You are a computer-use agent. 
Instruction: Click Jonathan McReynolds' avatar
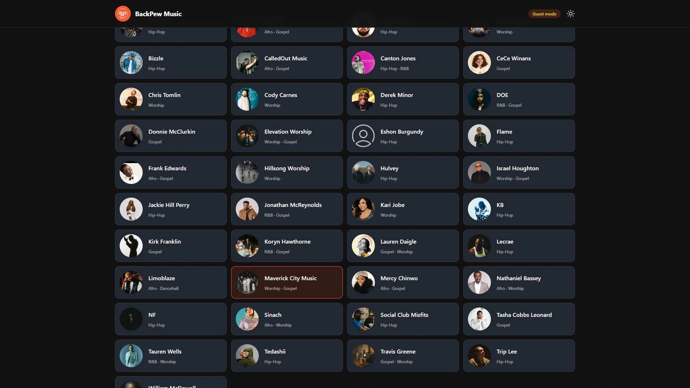point(247,209)
